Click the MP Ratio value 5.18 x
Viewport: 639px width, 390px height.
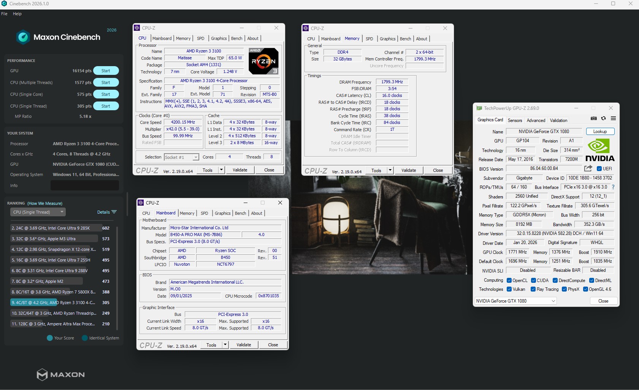[x=85, y=116]
